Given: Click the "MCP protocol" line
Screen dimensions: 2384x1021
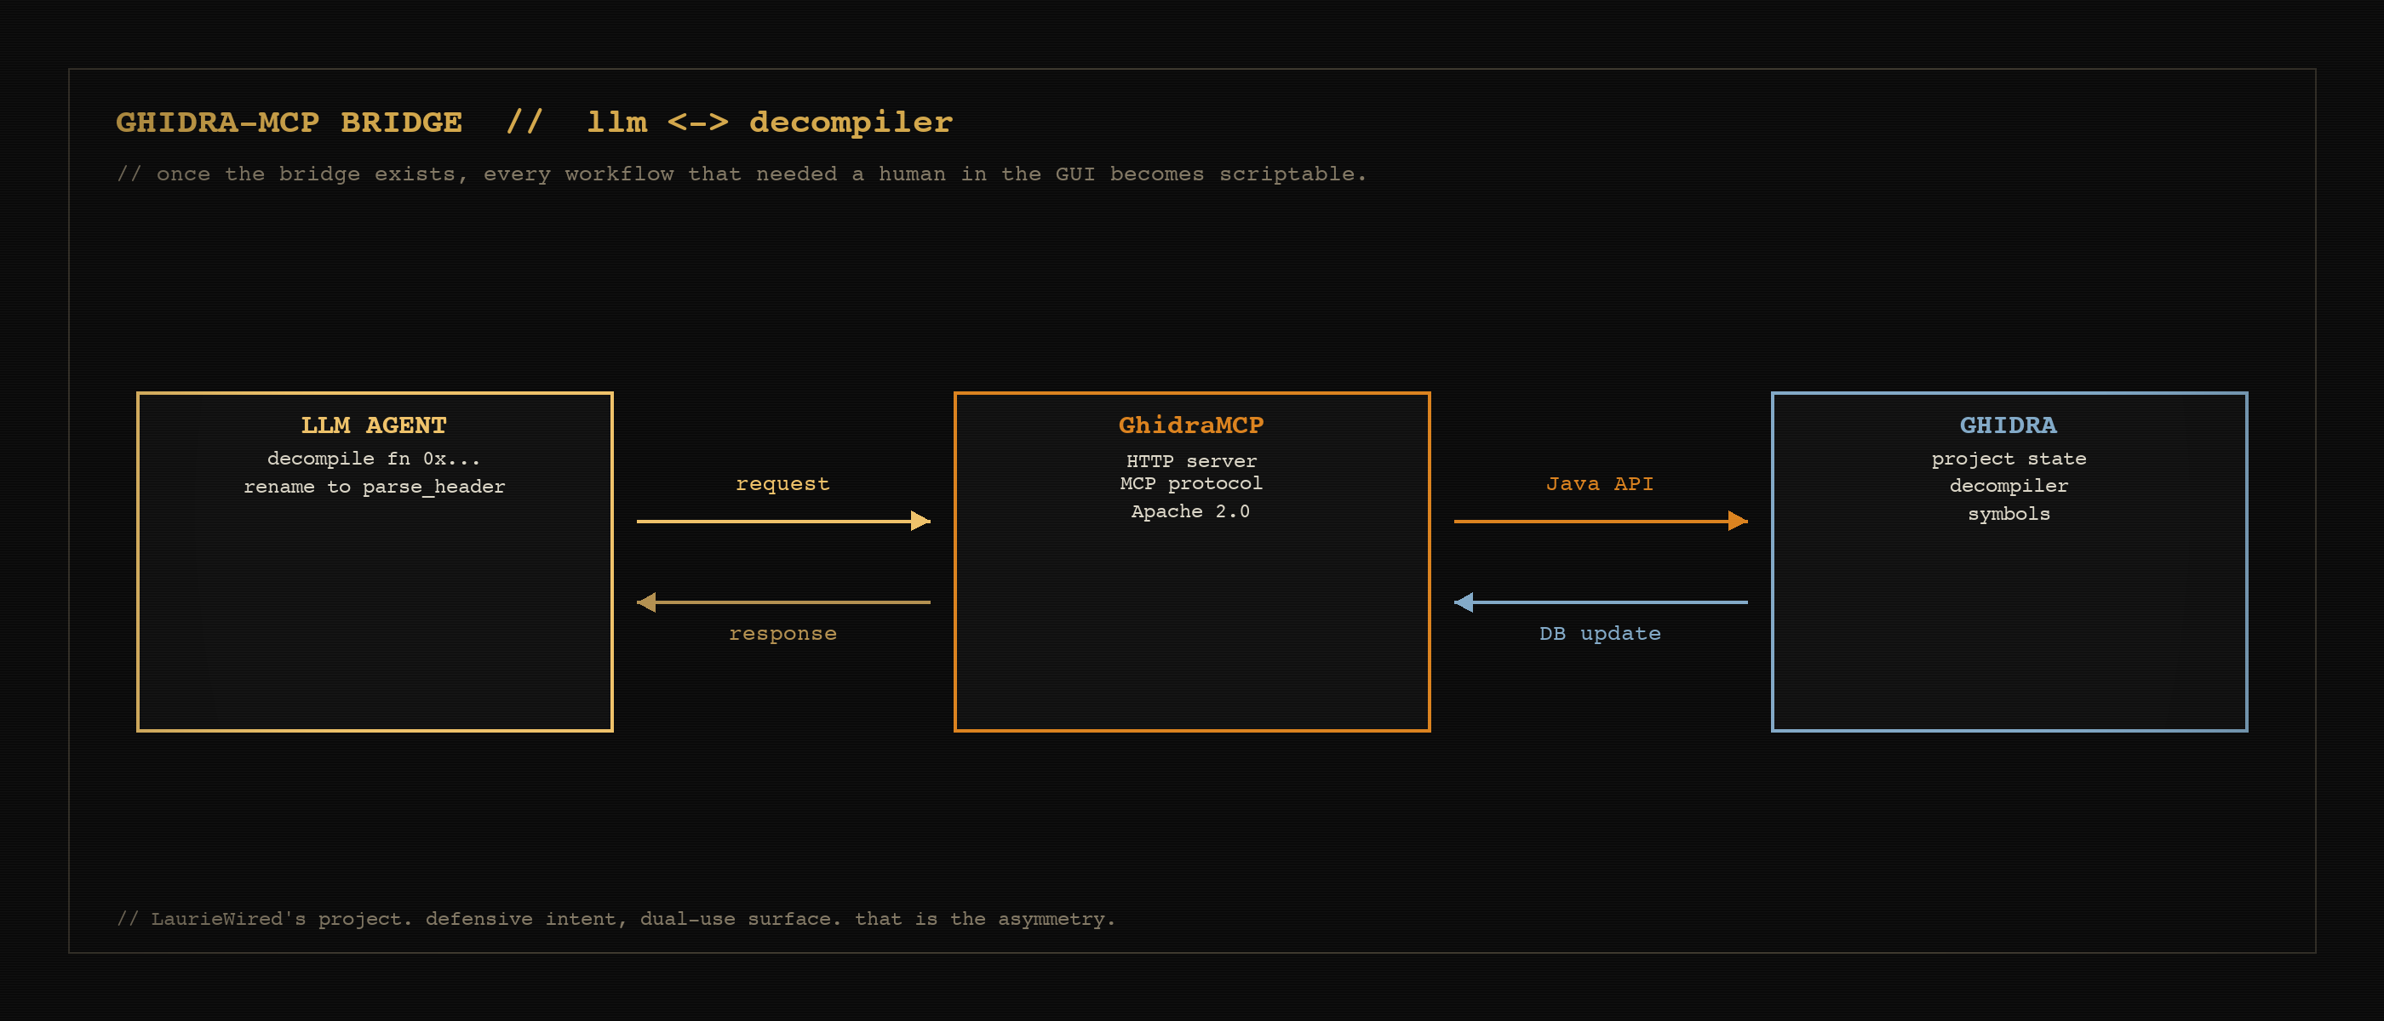Looking at the screenshot, I should click(1191, 483).
